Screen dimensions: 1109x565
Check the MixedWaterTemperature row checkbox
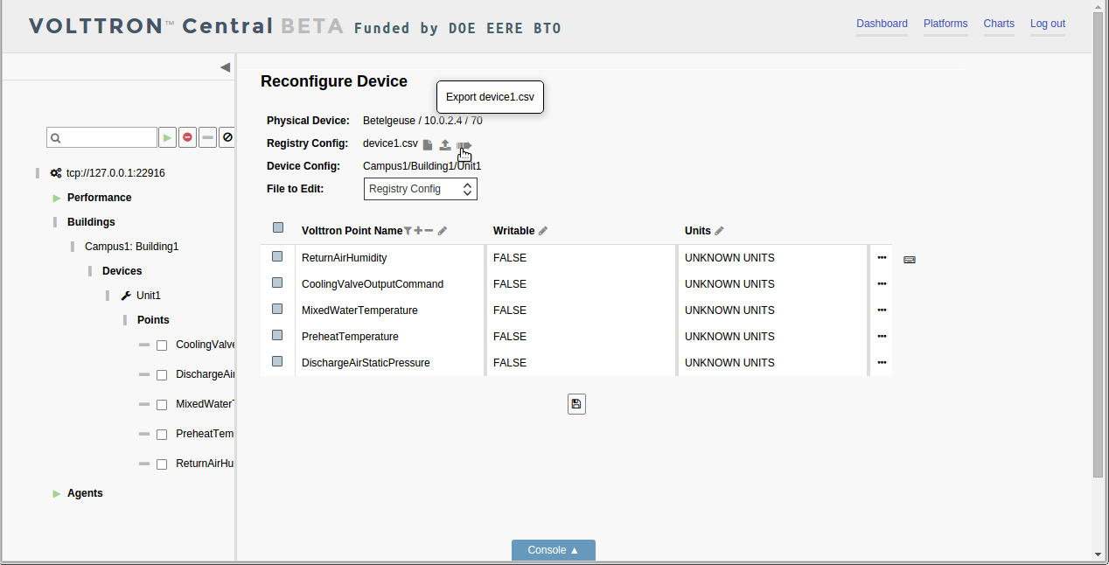click(x=277, y=309)
